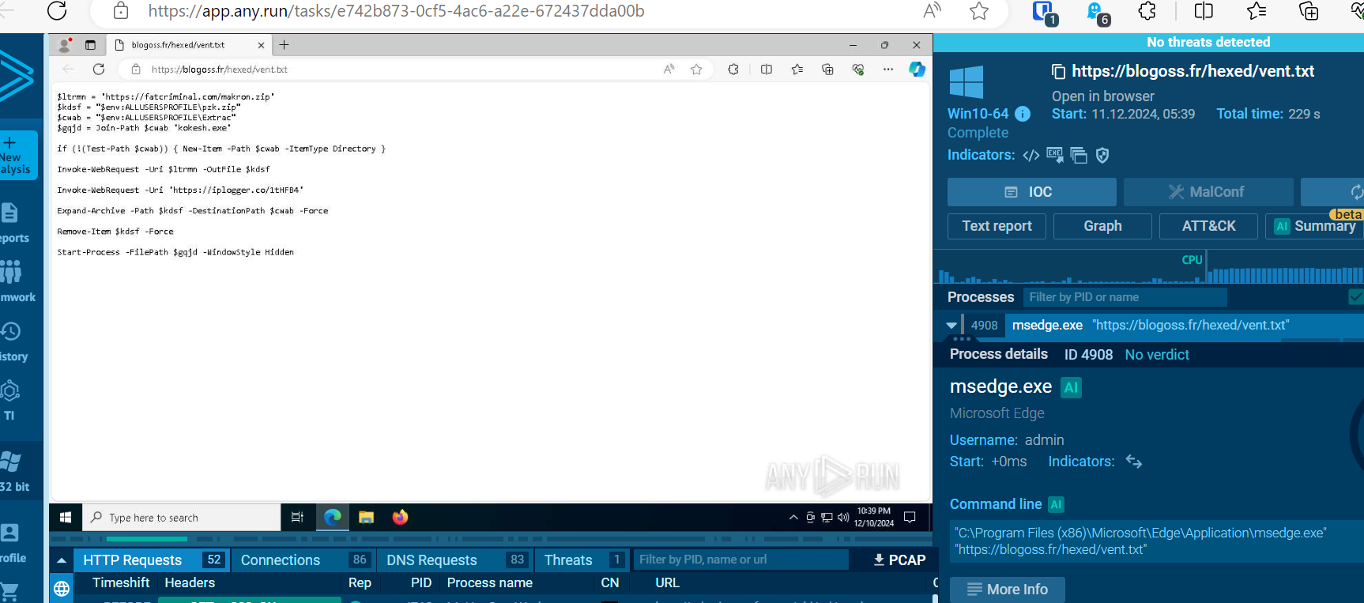This screenshot has height=603, width=1364.
Task: Click the outer browser refresh button
Action: [x=57, y=11]
